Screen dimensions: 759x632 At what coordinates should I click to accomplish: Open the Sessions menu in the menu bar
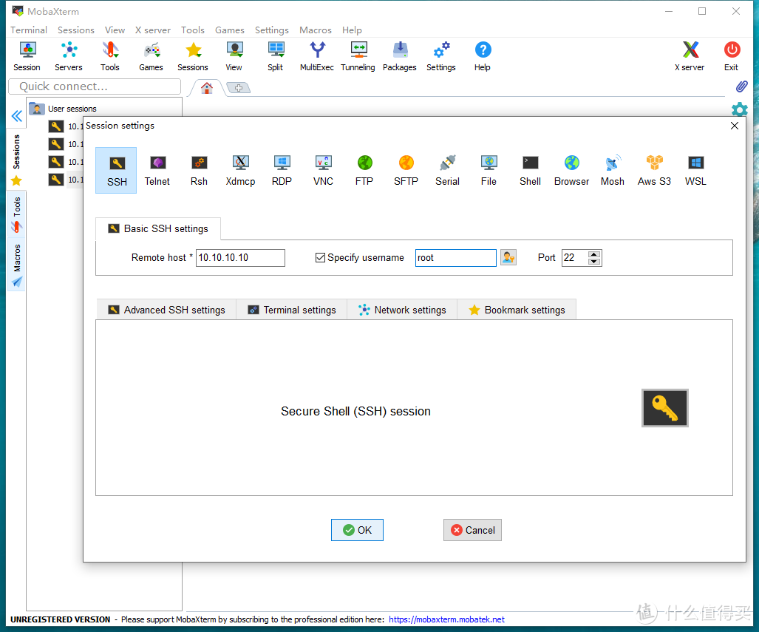click(76, 30)
